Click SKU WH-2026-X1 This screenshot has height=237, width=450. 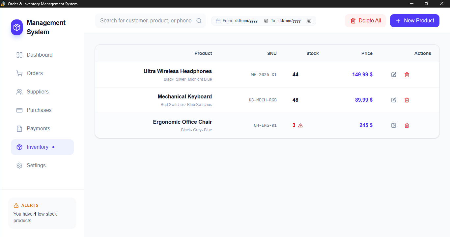tap(264, 75)
